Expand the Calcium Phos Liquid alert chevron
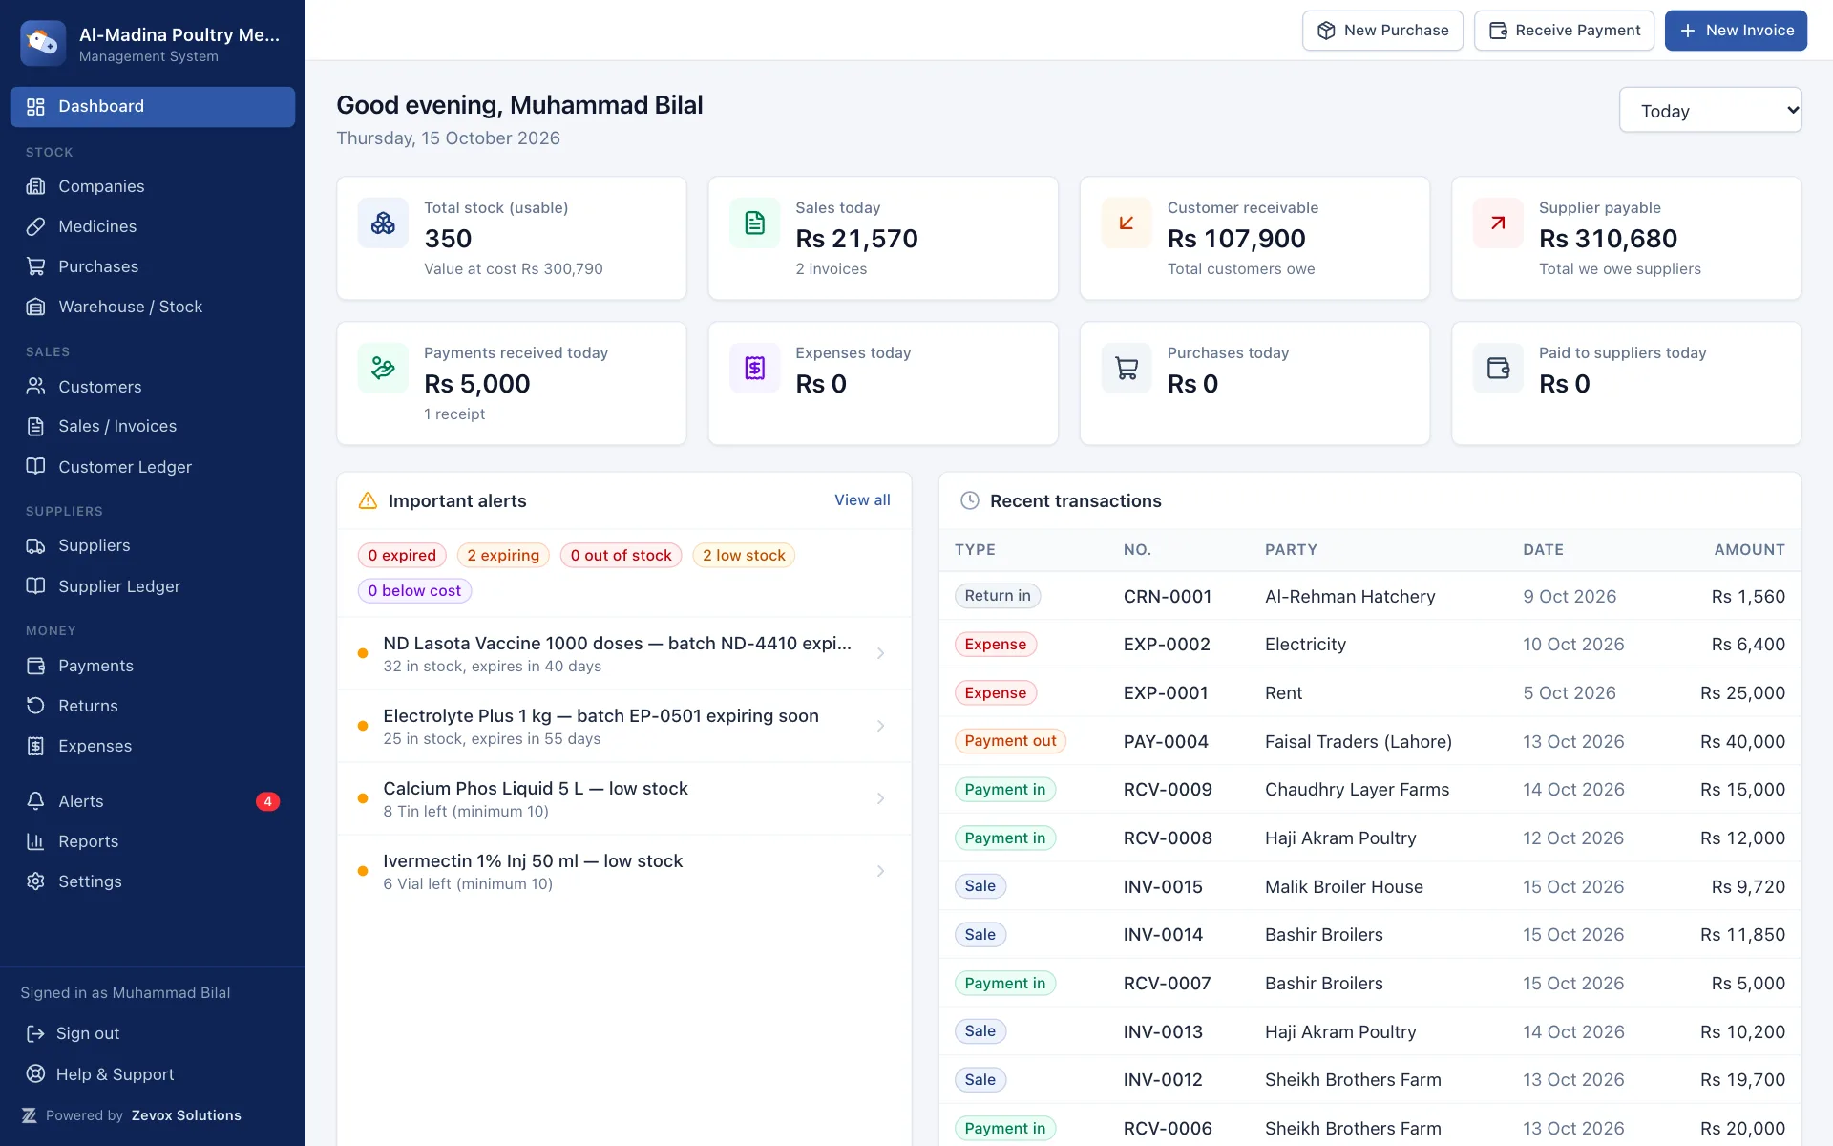 click(x=880, y=798)
